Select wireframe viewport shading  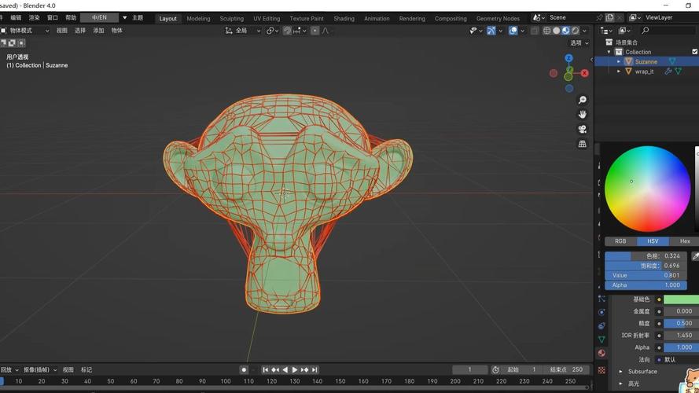point(546,31)
